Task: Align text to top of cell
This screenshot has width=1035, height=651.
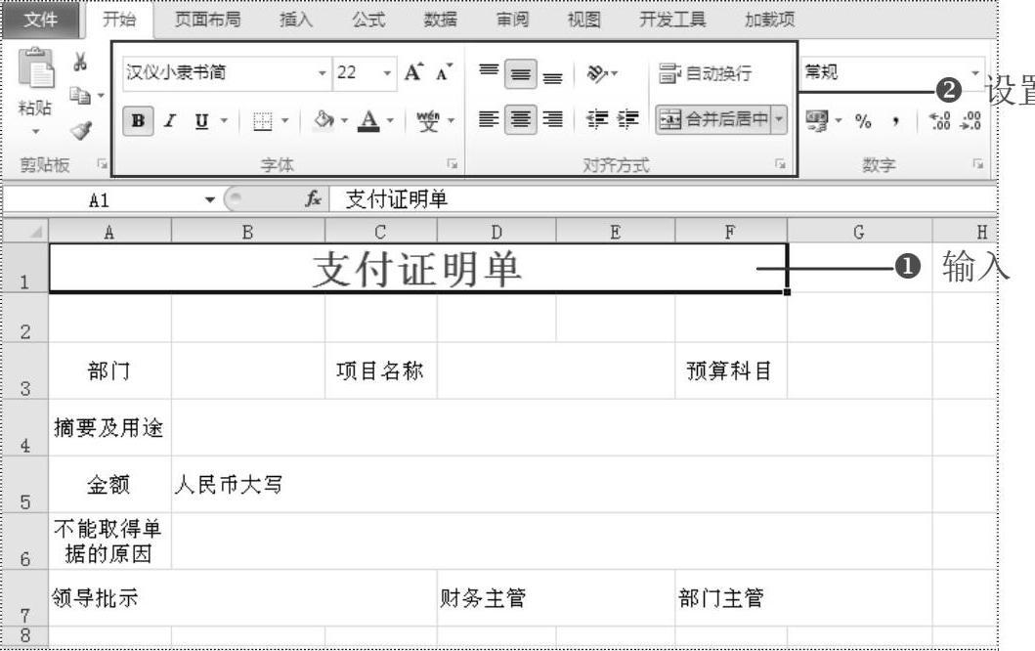Action: (x=489, y=71)
